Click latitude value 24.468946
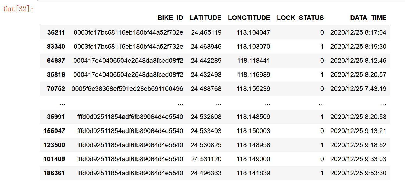Image resolution: width=405 pixels, height=185 pixels. [x=206, y=47]
